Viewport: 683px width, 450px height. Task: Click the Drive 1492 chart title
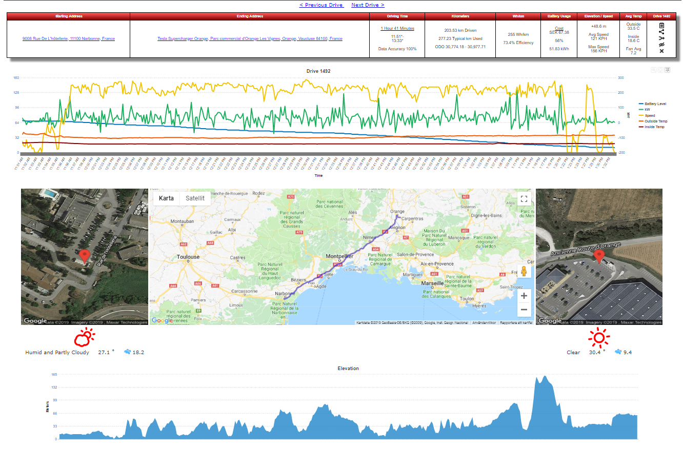319,71
